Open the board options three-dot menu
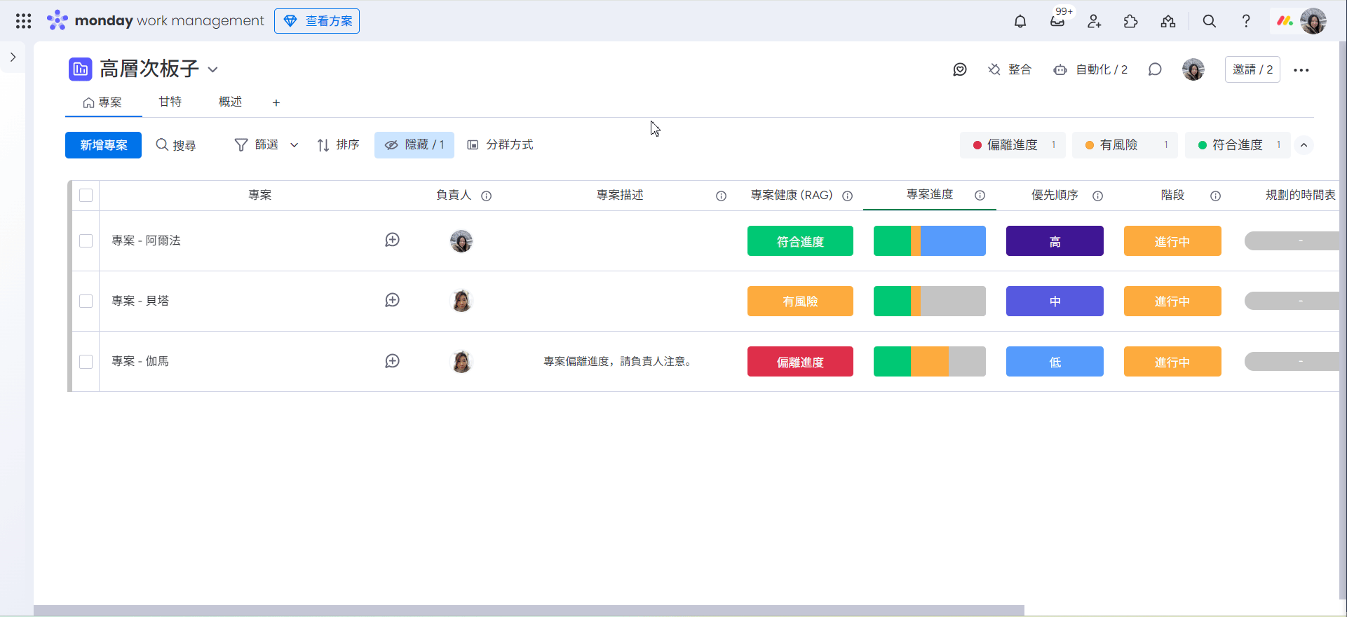The image size is (1347, 617). pos(1301,70)
